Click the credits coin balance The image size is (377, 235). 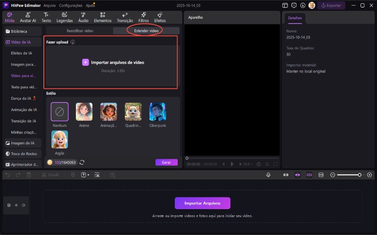[62, 162]
